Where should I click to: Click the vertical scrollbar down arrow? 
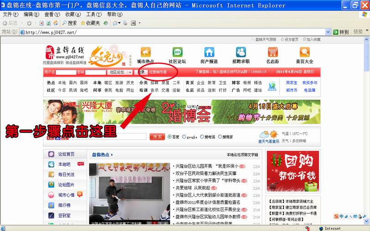point(365,221)
